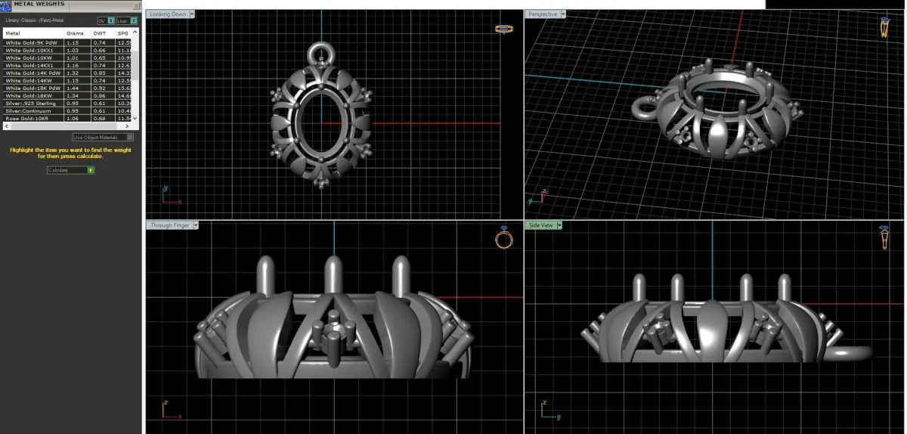Select the Perspective viewport title
907x434 pixels.
543,14
